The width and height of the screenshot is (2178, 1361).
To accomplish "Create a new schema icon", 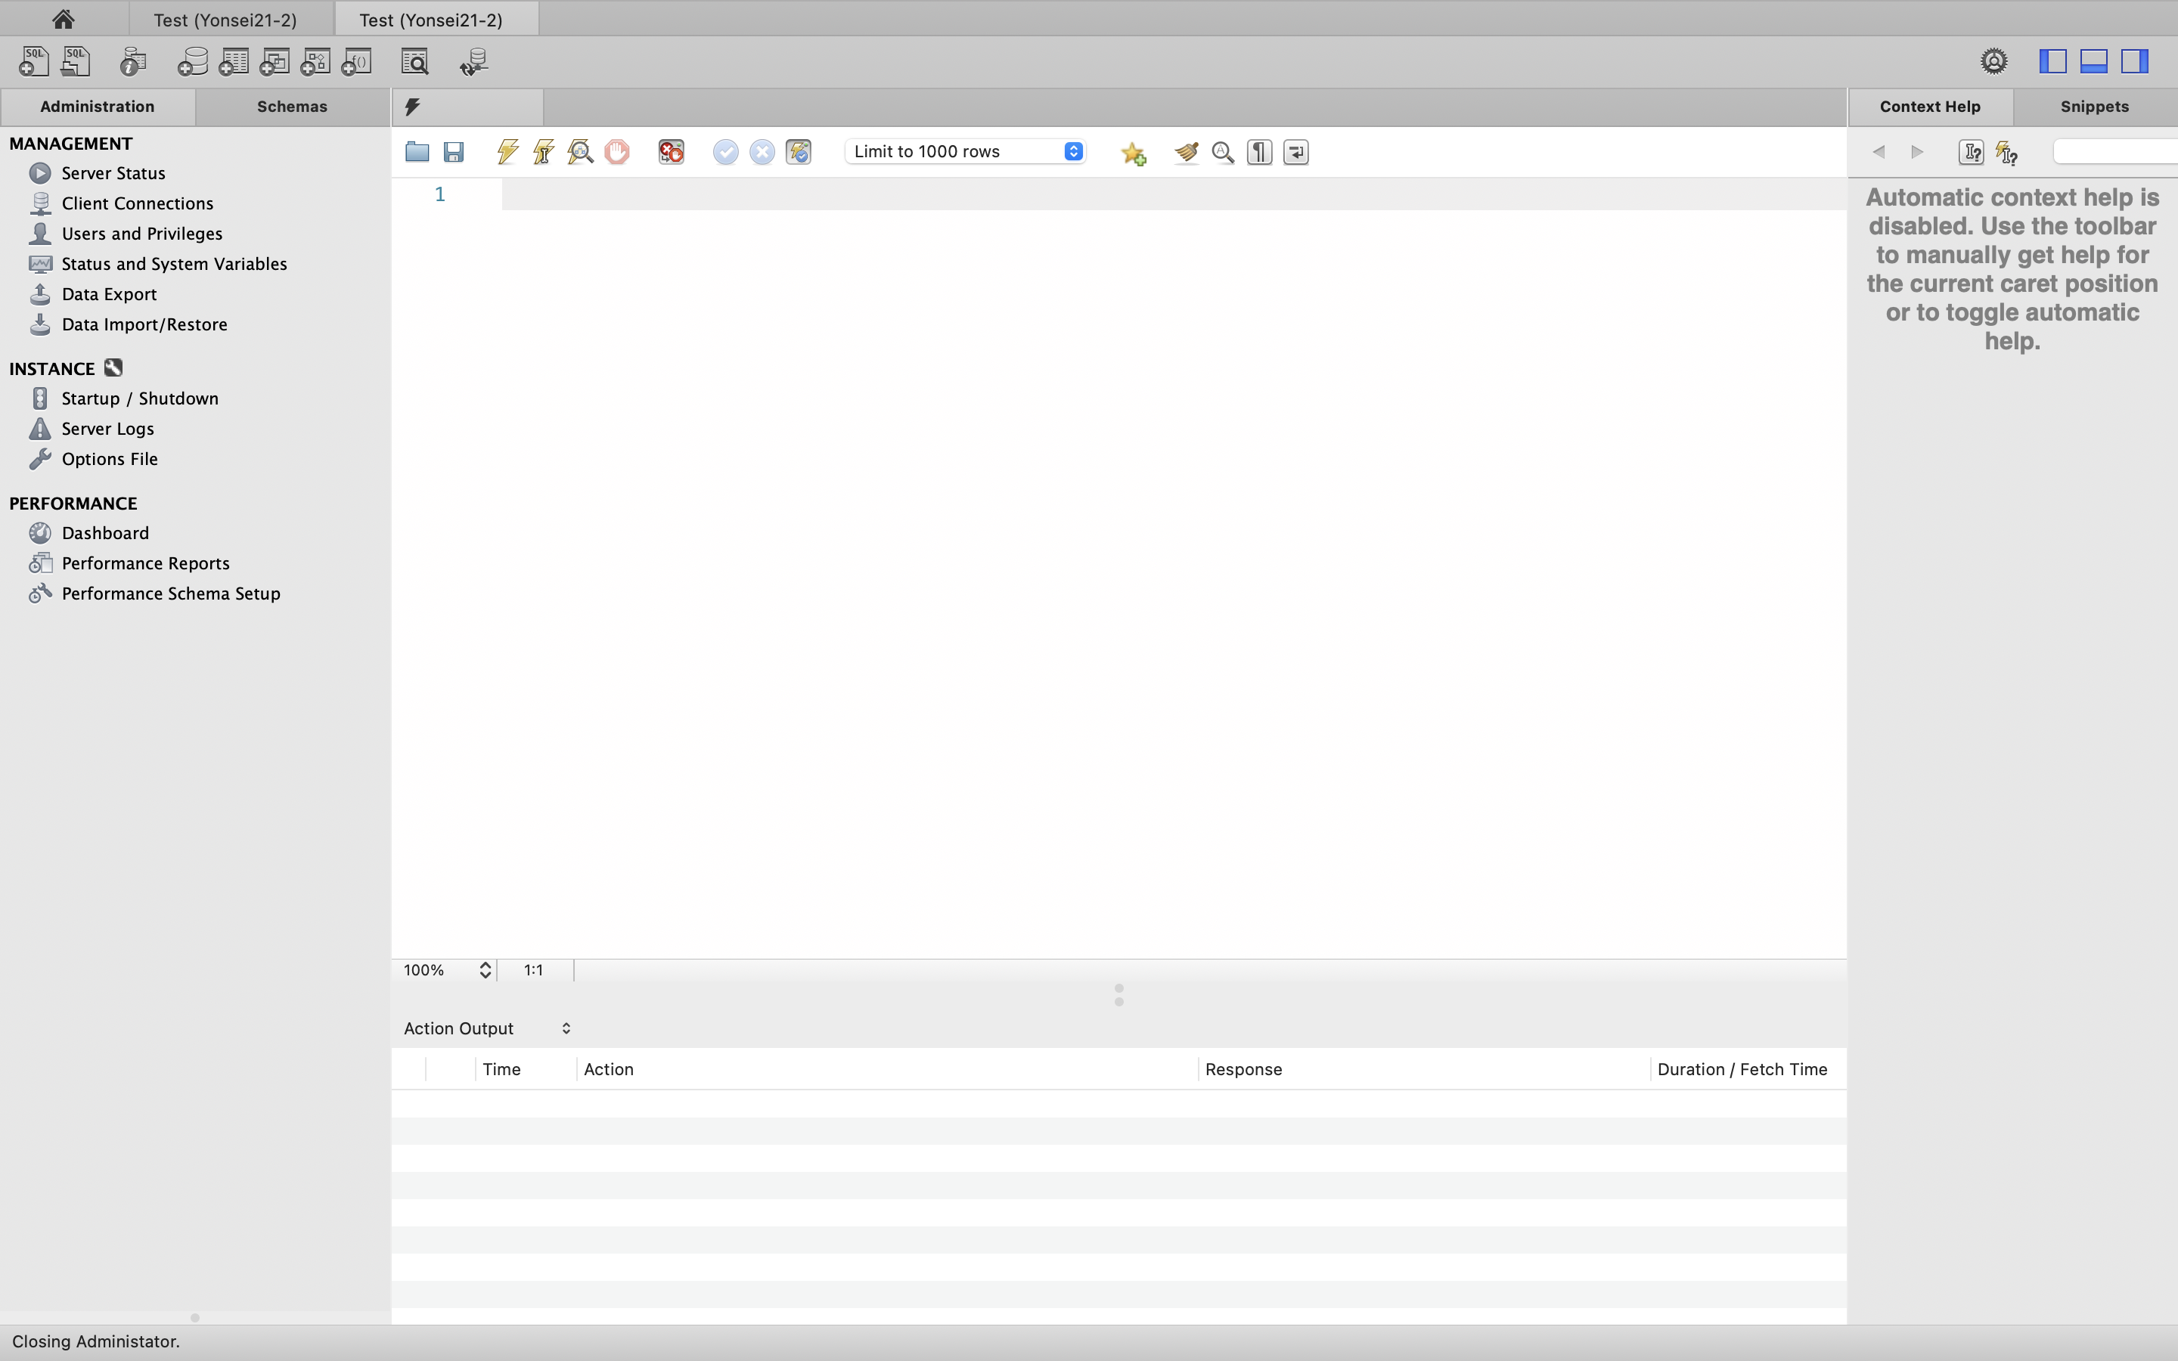I will tap(191, 61).
